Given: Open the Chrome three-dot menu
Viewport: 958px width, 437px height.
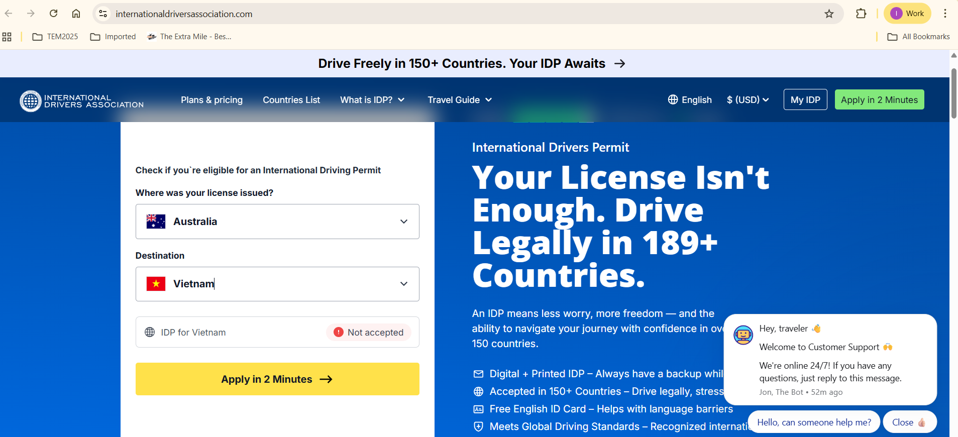Looking at the screenshot, I should (x=945, y=14).
